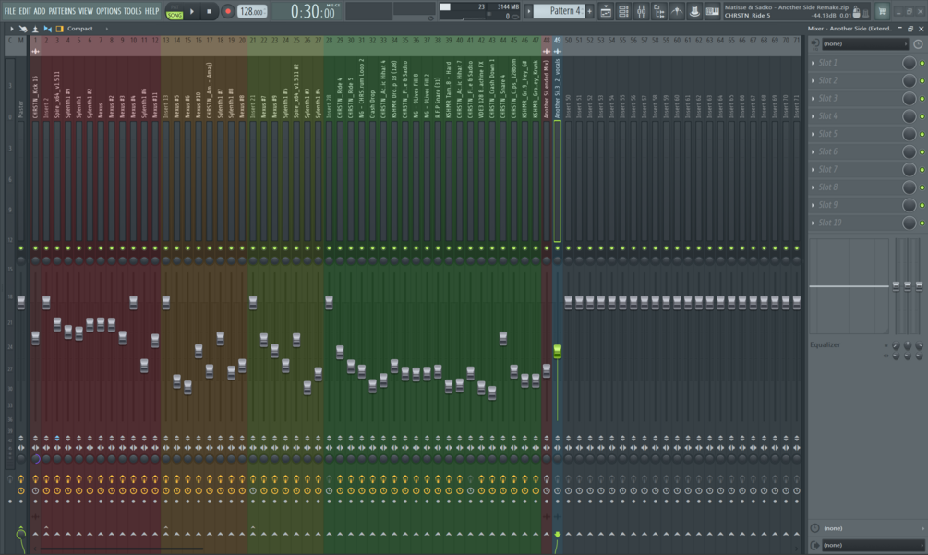
Task: Click the Equalizer graph area label
Action: point(825,344)
